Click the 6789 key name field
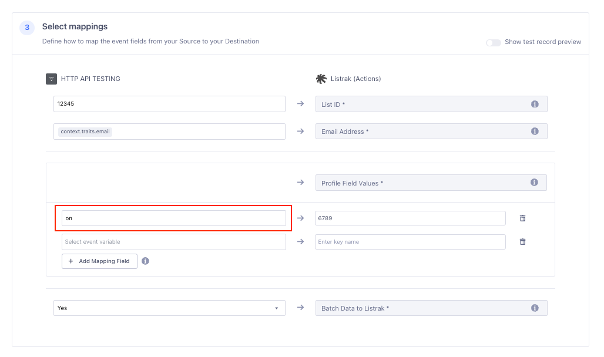 (411, 218)
